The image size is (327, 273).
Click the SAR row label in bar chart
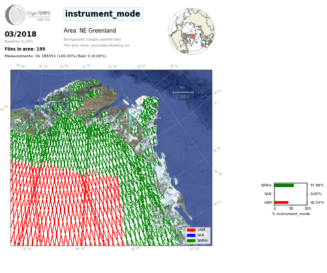point(268,194)
